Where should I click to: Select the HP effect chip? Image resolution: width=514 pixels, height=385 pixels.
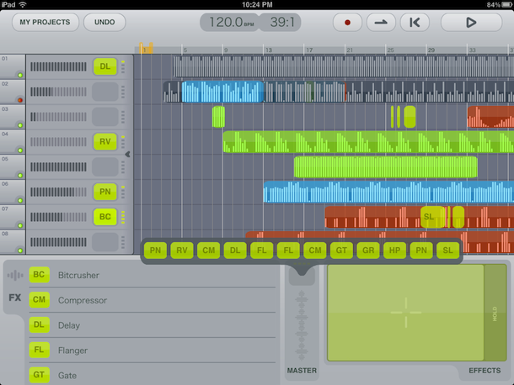394,250
